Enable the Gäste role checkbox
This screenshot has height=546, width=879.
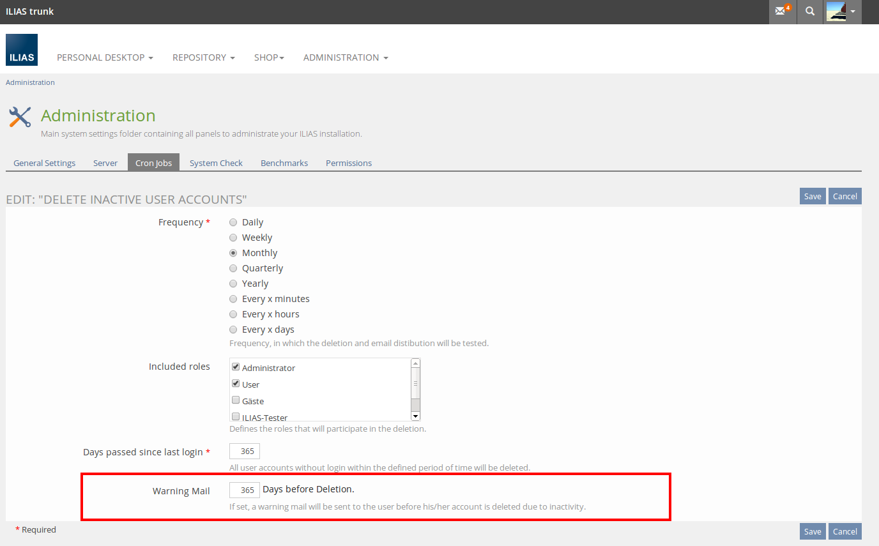click(x=236, y=400)
